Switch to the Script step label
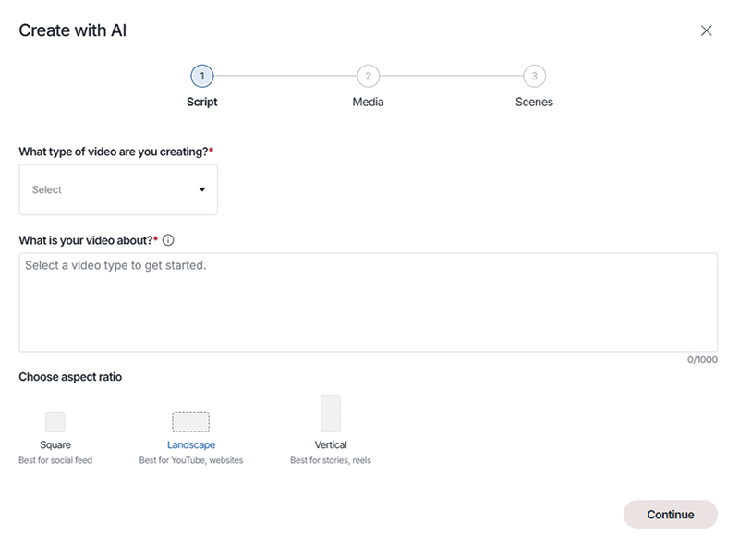Viewport: 739px width, 547px height. click(x=201, y=102)
